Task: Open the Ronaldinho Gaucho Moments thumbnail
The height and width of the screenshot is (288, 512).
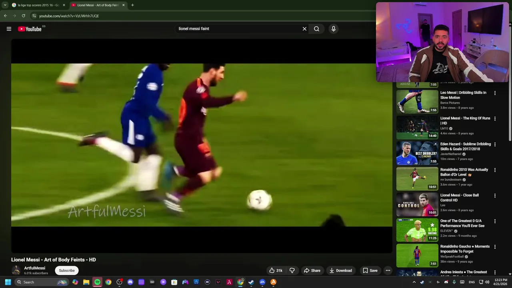Action: tap(417, 255)
